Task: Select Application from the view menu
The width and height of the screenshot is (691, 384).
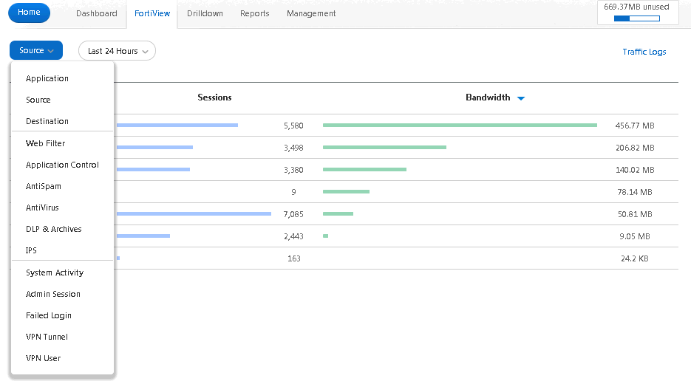Action: pos(47,78)
